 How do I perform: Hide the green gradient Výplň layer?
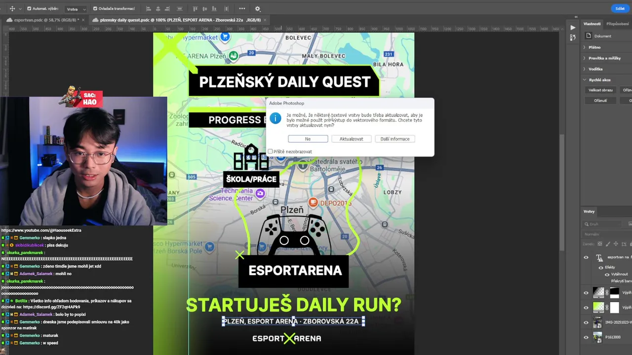(586, 308)
